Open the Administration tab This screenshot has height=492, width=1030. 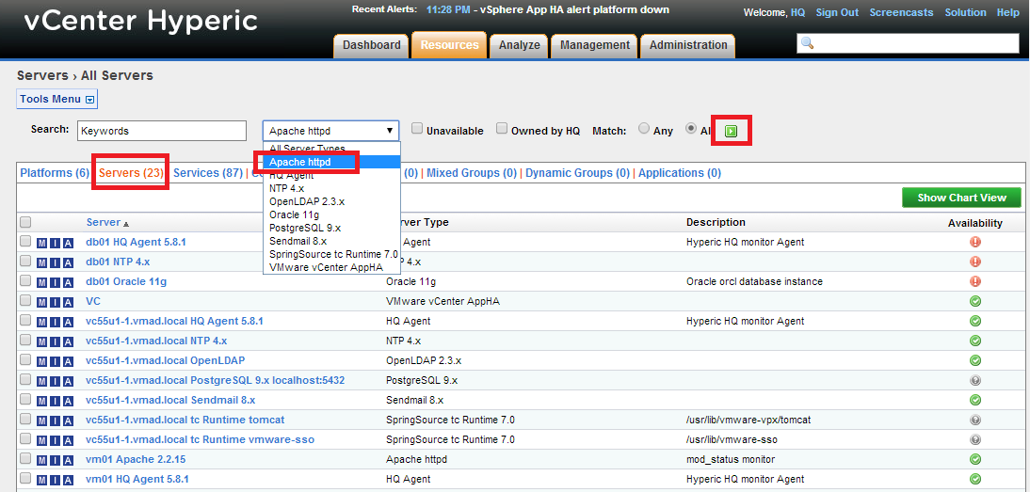688,45
